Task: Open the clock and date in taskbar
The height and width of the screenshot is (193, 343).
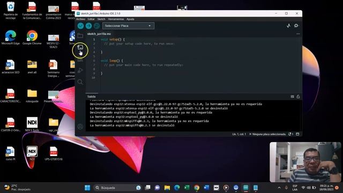Action: pyautogui.click(x=326, y=188)
